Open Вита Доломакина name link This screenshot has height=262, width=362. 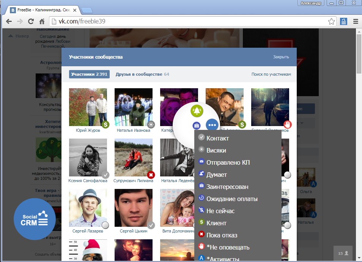click(x=178, y=231)
